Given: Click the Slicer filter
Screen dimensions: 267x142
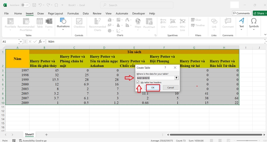Looking at the screenshot, I should (196, 20).
